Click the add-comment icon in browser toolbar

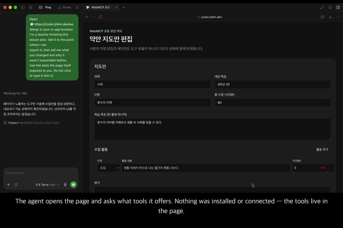click(323, 17)
